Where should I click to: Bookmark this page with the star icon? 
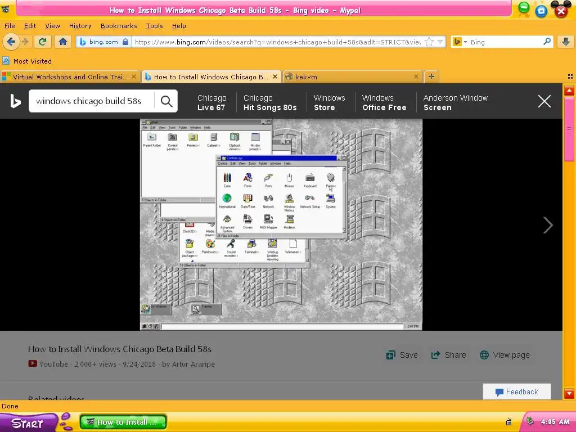[x=429, y=42]
